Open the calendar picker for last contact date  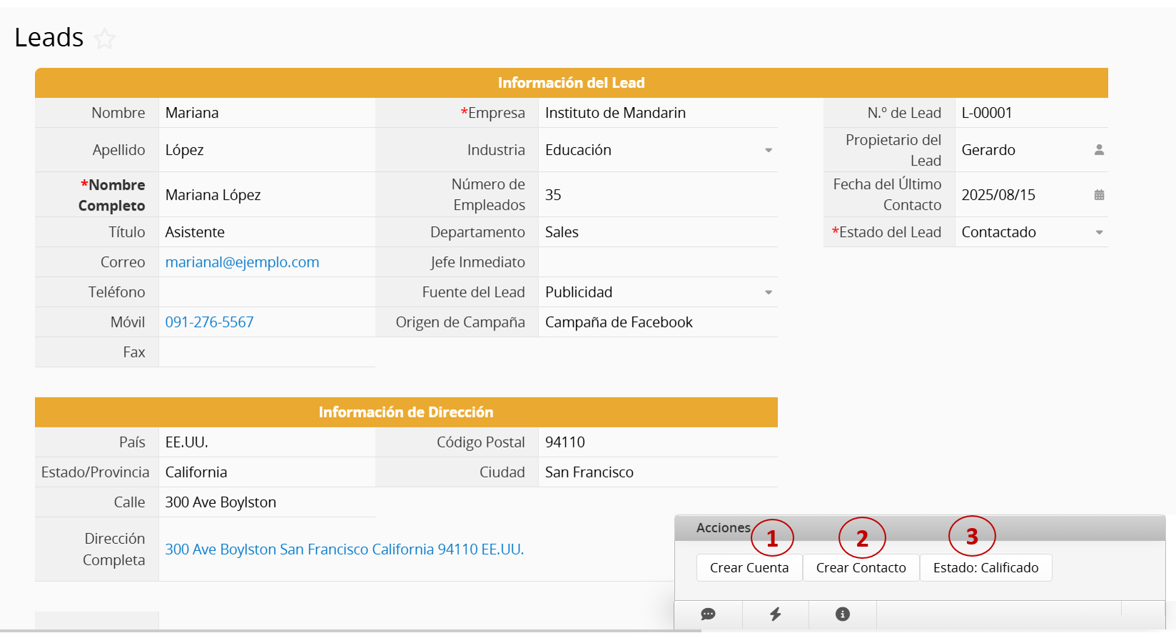click(1099, 195)
